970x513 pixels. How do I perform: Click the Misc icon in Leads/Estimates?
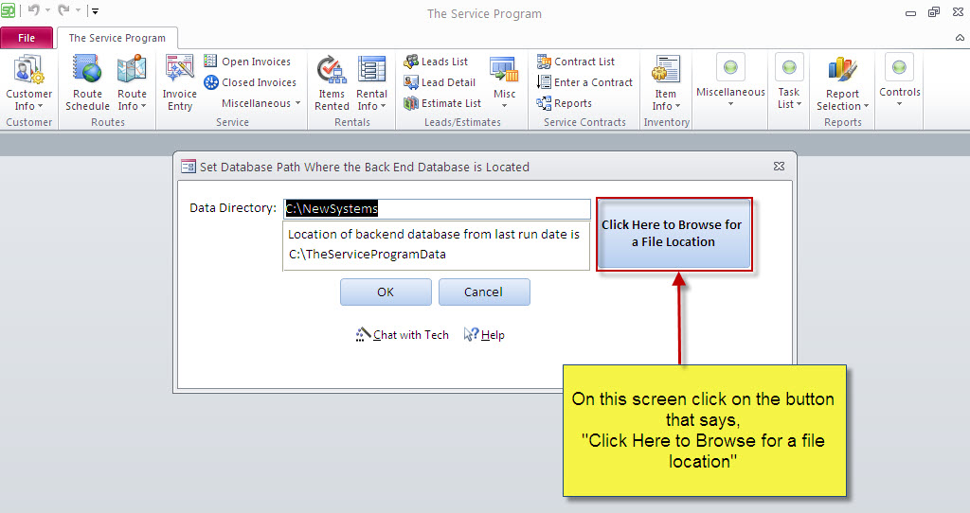504,69
